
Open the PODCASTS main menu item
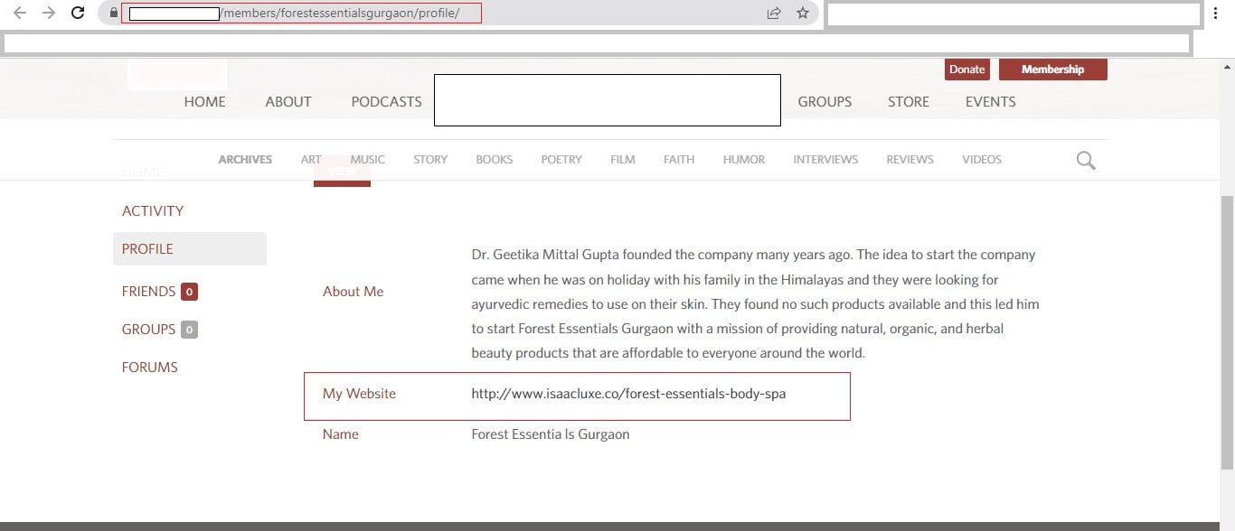click(387, 102)
